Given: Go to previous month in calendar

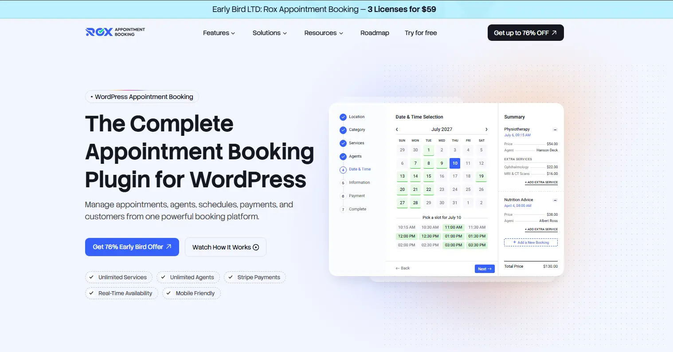Looking at the screenshot, I should point(397,130).
